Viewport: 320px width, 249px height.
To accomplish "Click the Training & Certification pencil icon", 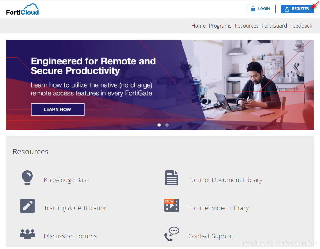I will 27,206.
